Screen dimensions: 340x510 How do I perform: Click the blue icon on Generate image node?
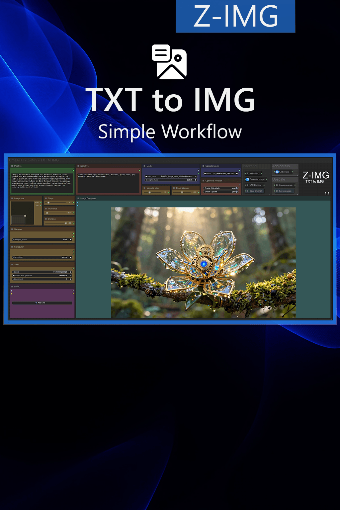point(248,179)
